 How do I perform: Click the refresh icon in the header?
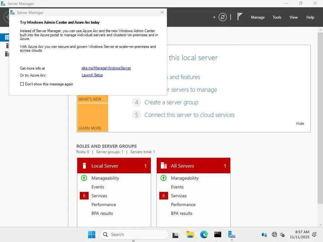[x=222, y=17]
